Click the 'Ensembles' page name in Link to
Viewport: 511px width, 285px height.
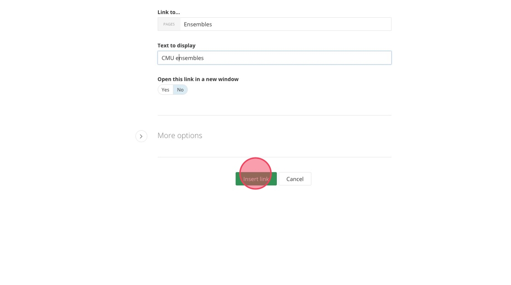pyautogui.click(x=198, y=25)
